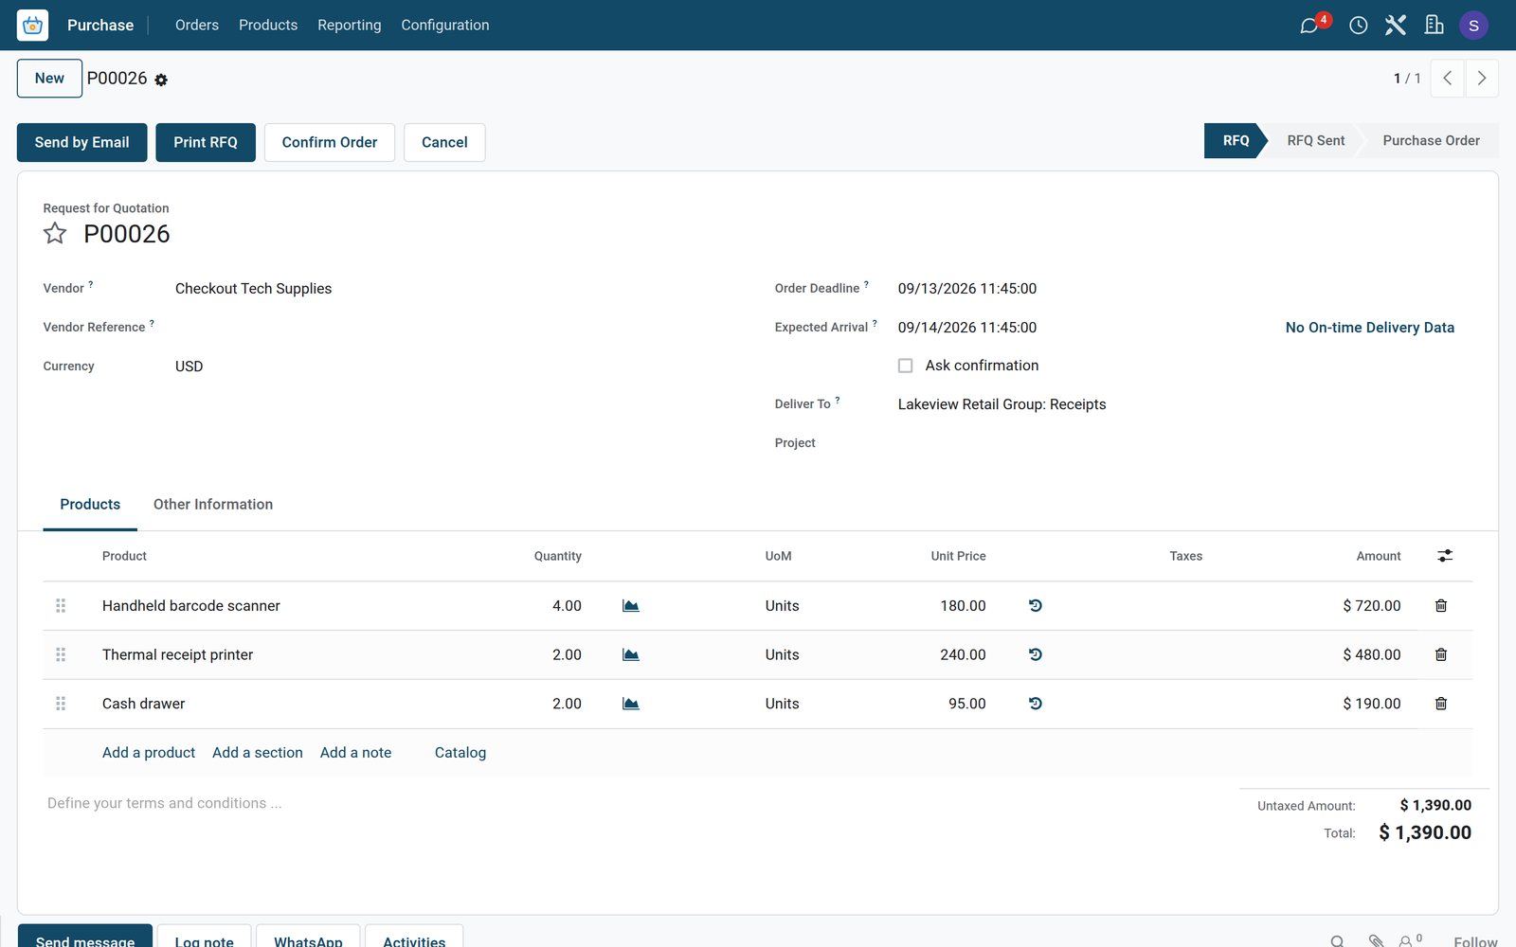Reset unit price for Thermal receipt printer

pyautogui.click(x=1036, y=654)
